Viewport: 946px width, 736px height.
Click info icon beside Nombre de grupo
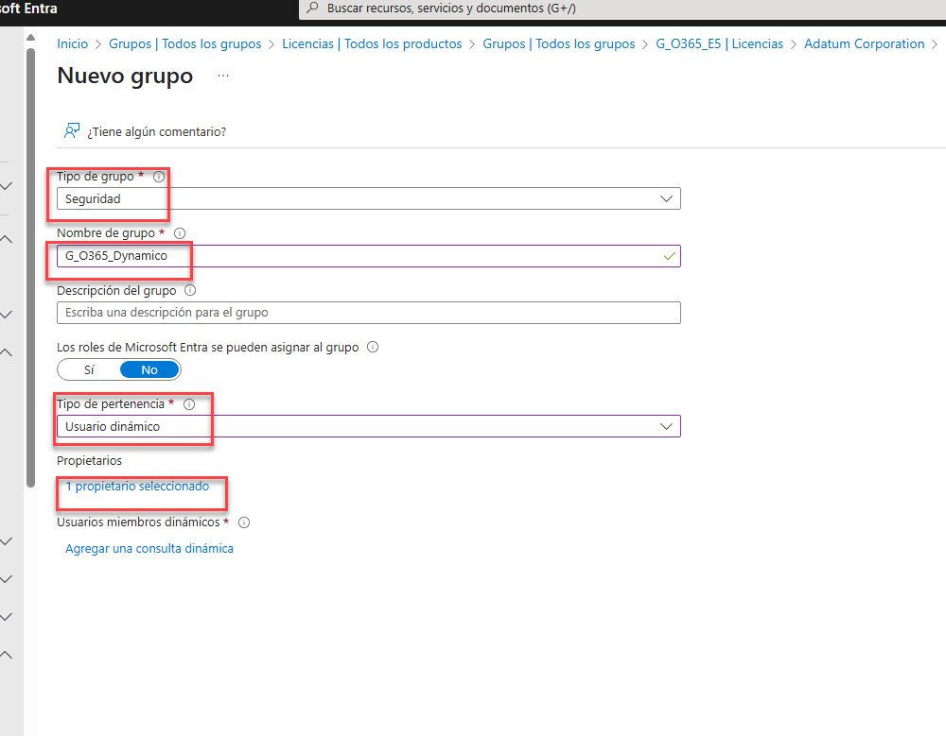pos(180,233)
